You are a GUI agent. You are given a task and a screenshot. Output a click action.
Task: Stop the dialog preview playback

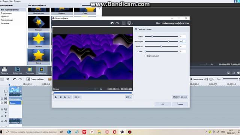(61, 97)
